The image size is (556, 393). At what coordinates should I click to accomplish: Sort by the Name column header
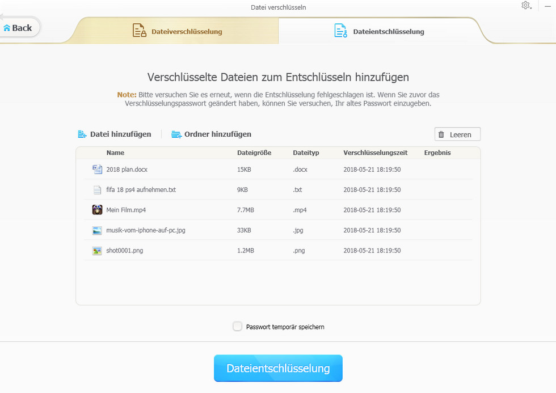[x=115, y=153]
